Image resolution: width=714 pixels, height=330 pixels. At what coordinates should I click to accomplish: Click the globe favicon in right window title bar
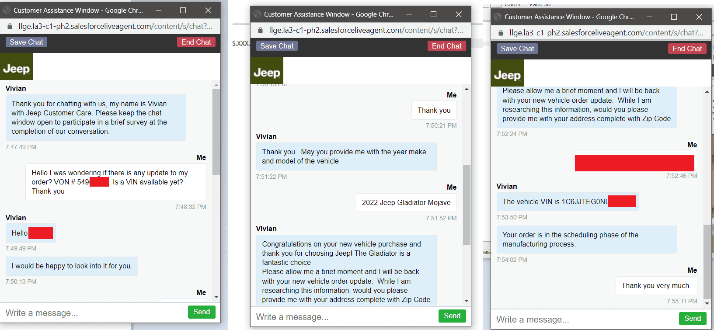click(x=498, y=17)
